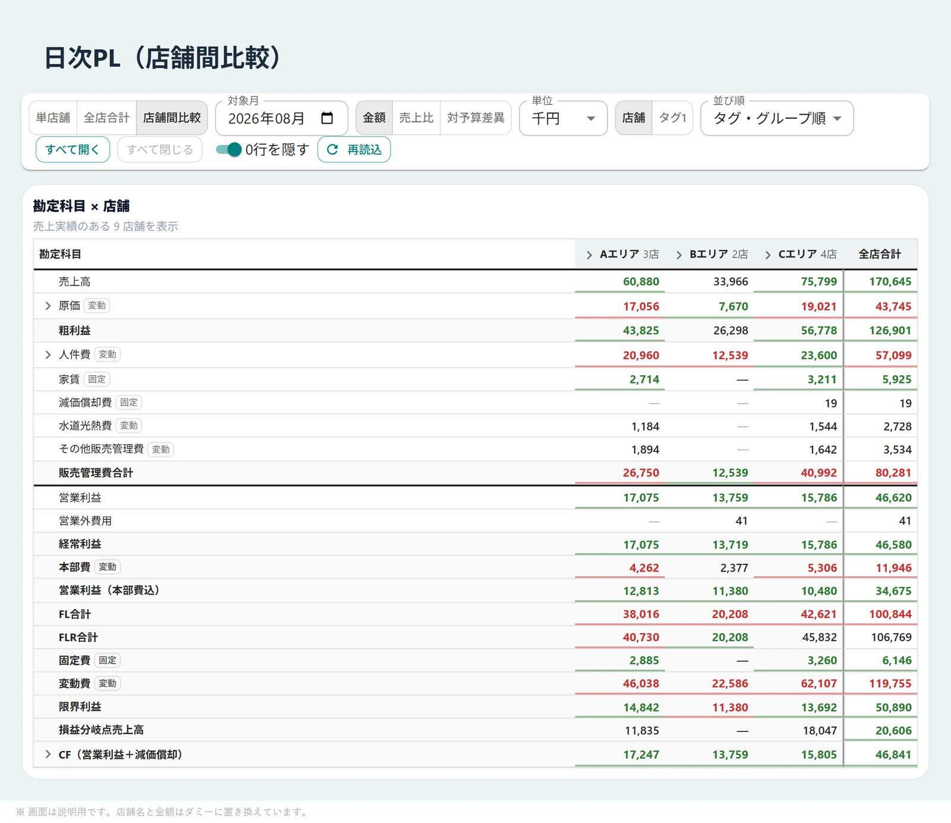Select the 金額 display mode
Viewport: 951px width, 823px height.
point(374,118)
